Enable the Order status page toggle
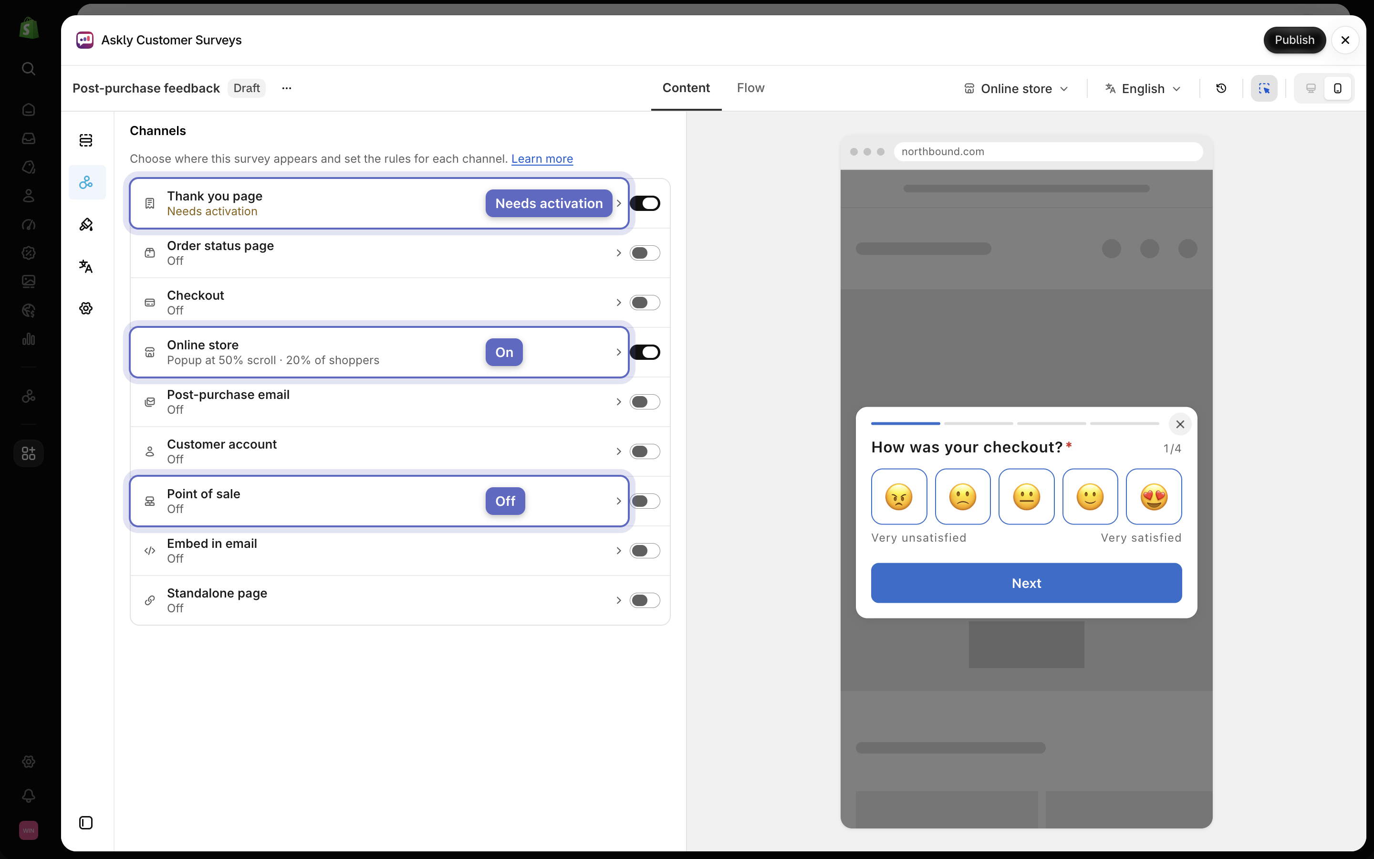 point(645,253)
